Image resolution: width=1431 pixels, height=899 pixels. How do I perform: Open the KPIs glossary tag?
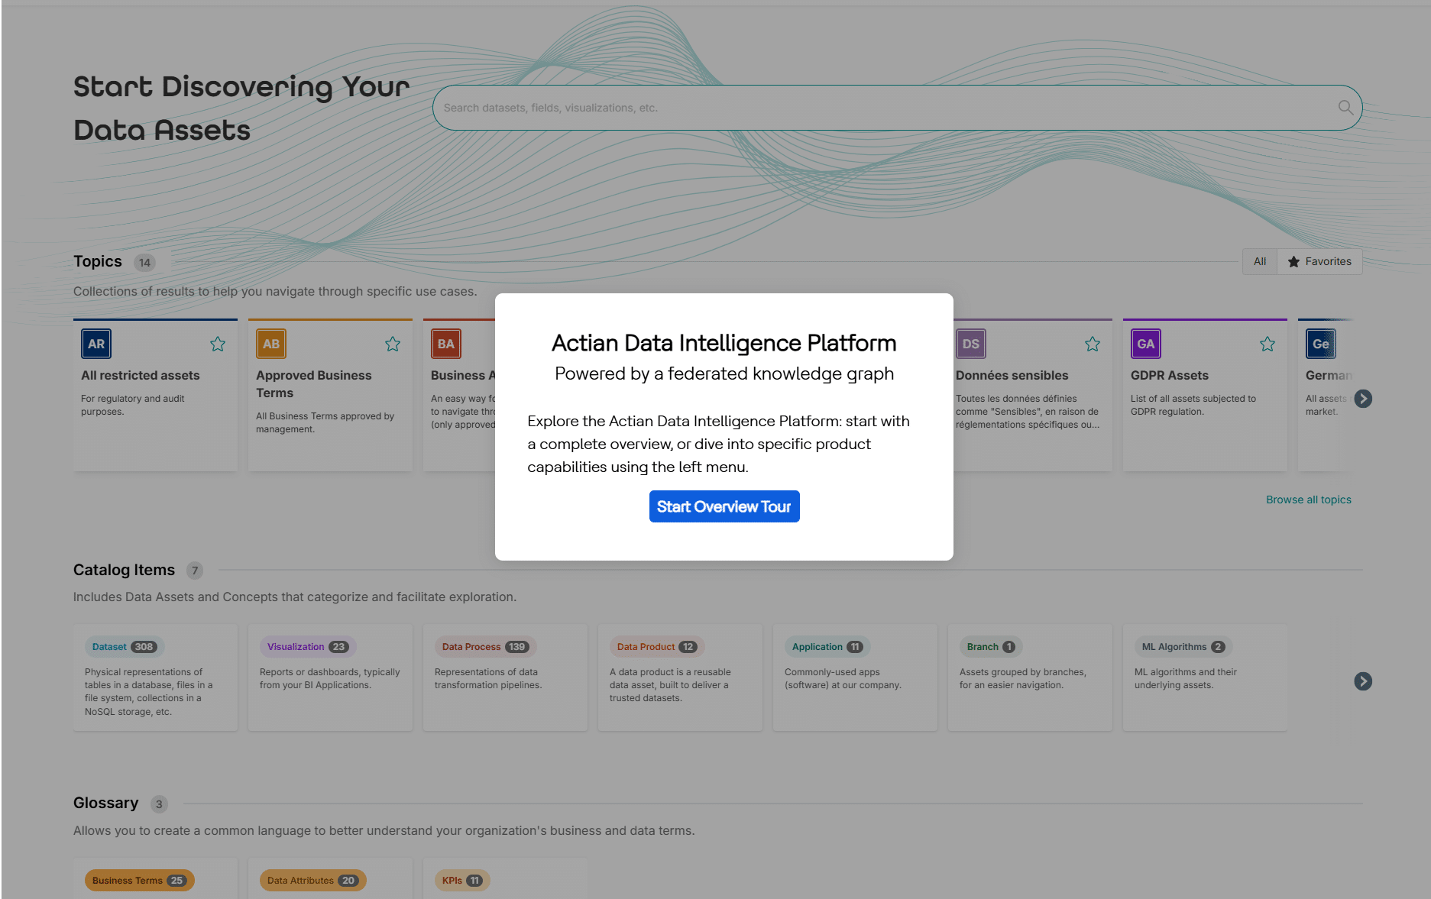pos(462,881)
